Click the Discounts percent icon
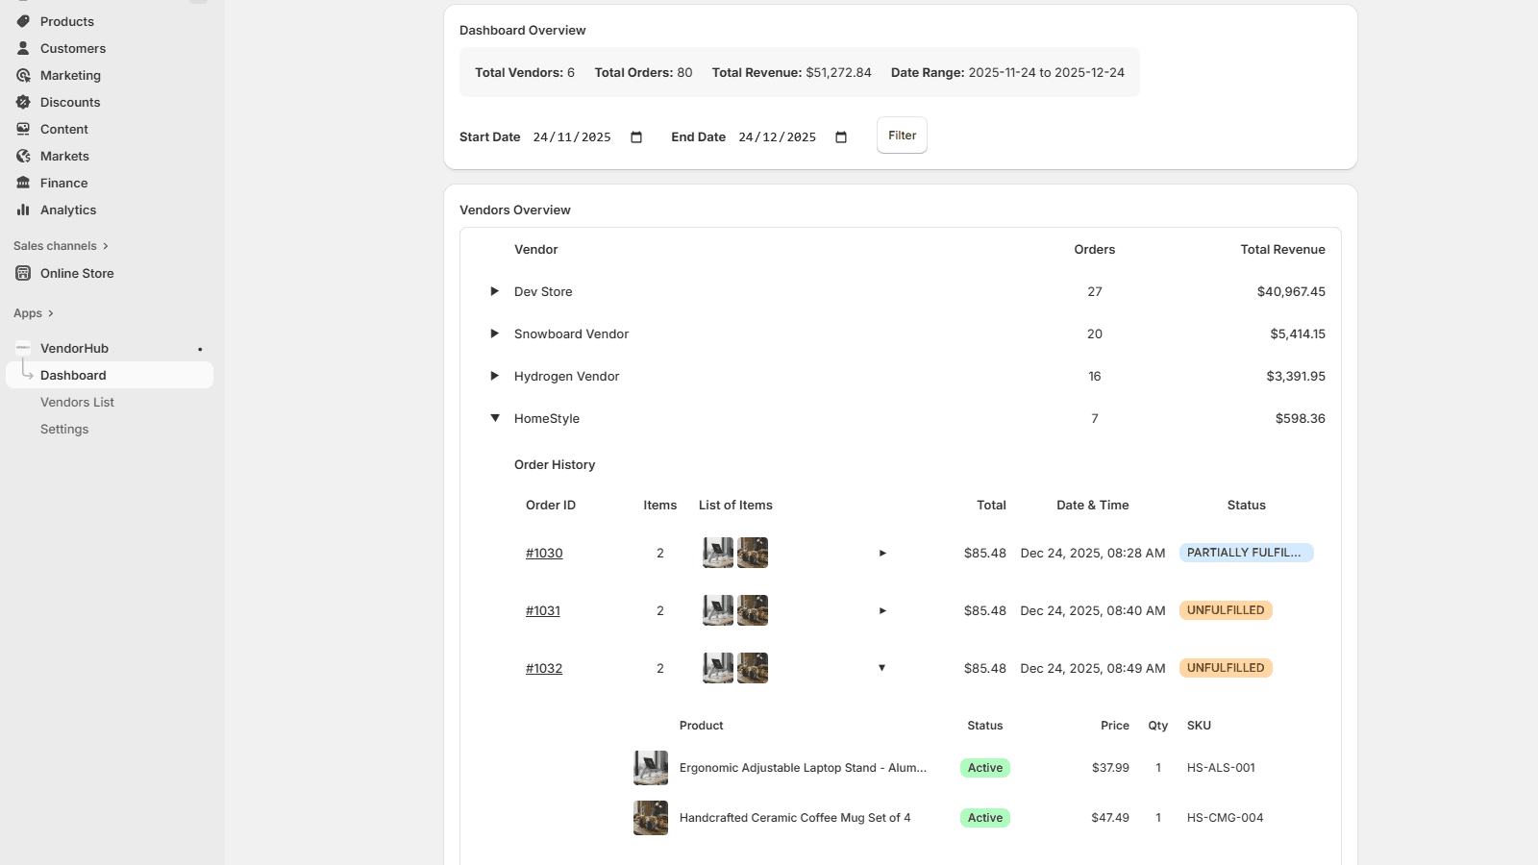Viewport: 1538px width, 865px height. click(x=22, y=102)
